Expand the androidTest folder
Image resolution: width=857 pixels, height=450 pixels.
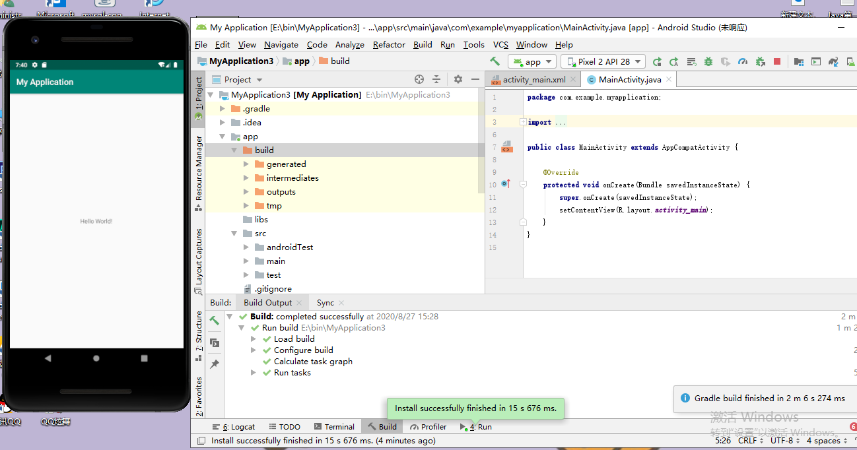click(x=246, y=247)
